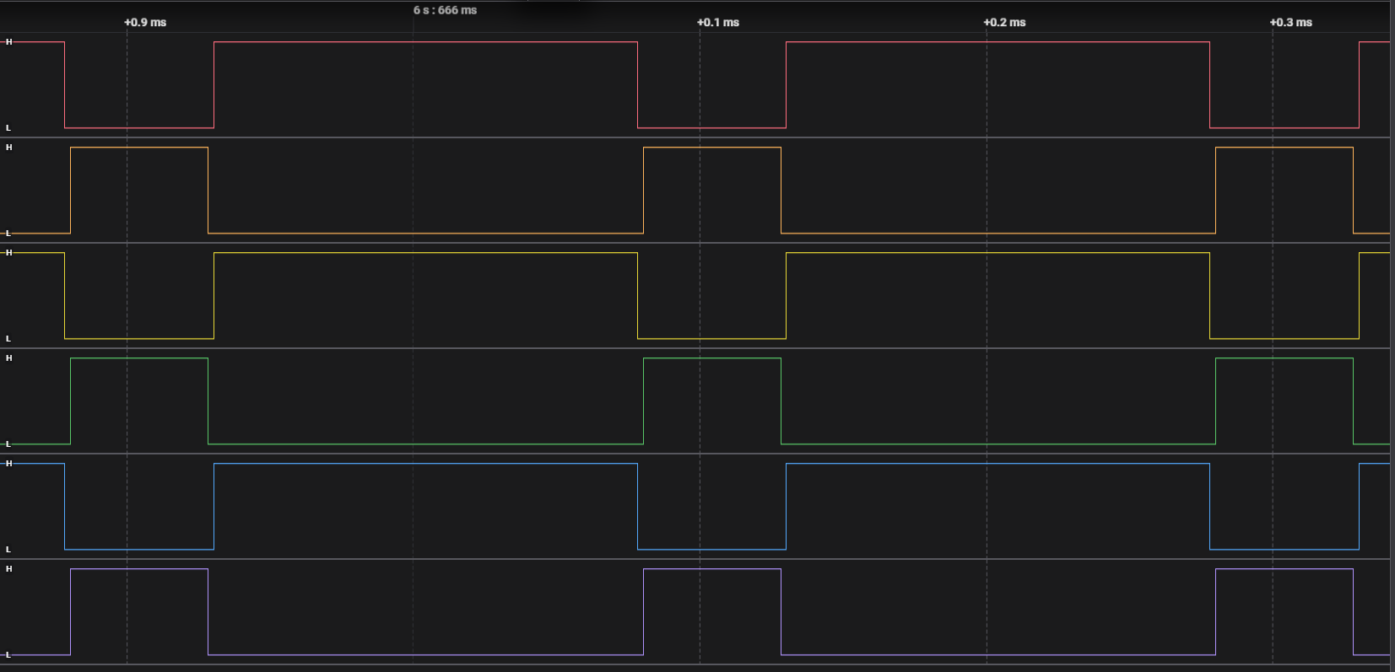The width and height of the screenshot is (1395, 672).
Task: Click orange channel high pulse at +0.3 ms
Action: pos(1284,191)
